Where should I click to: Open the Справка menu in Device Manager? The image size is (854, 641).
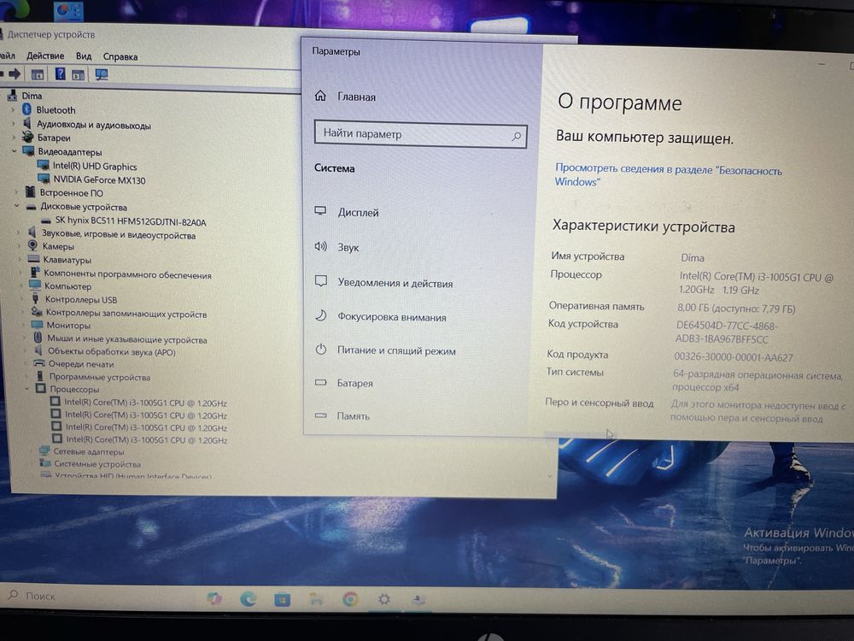click(120, 56)
